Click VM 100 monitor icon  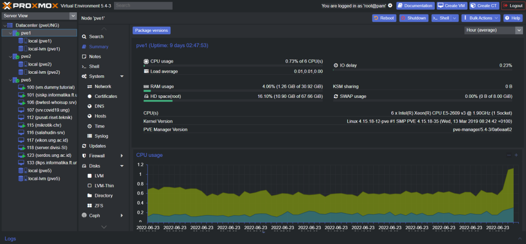click(x=22, y=87)
